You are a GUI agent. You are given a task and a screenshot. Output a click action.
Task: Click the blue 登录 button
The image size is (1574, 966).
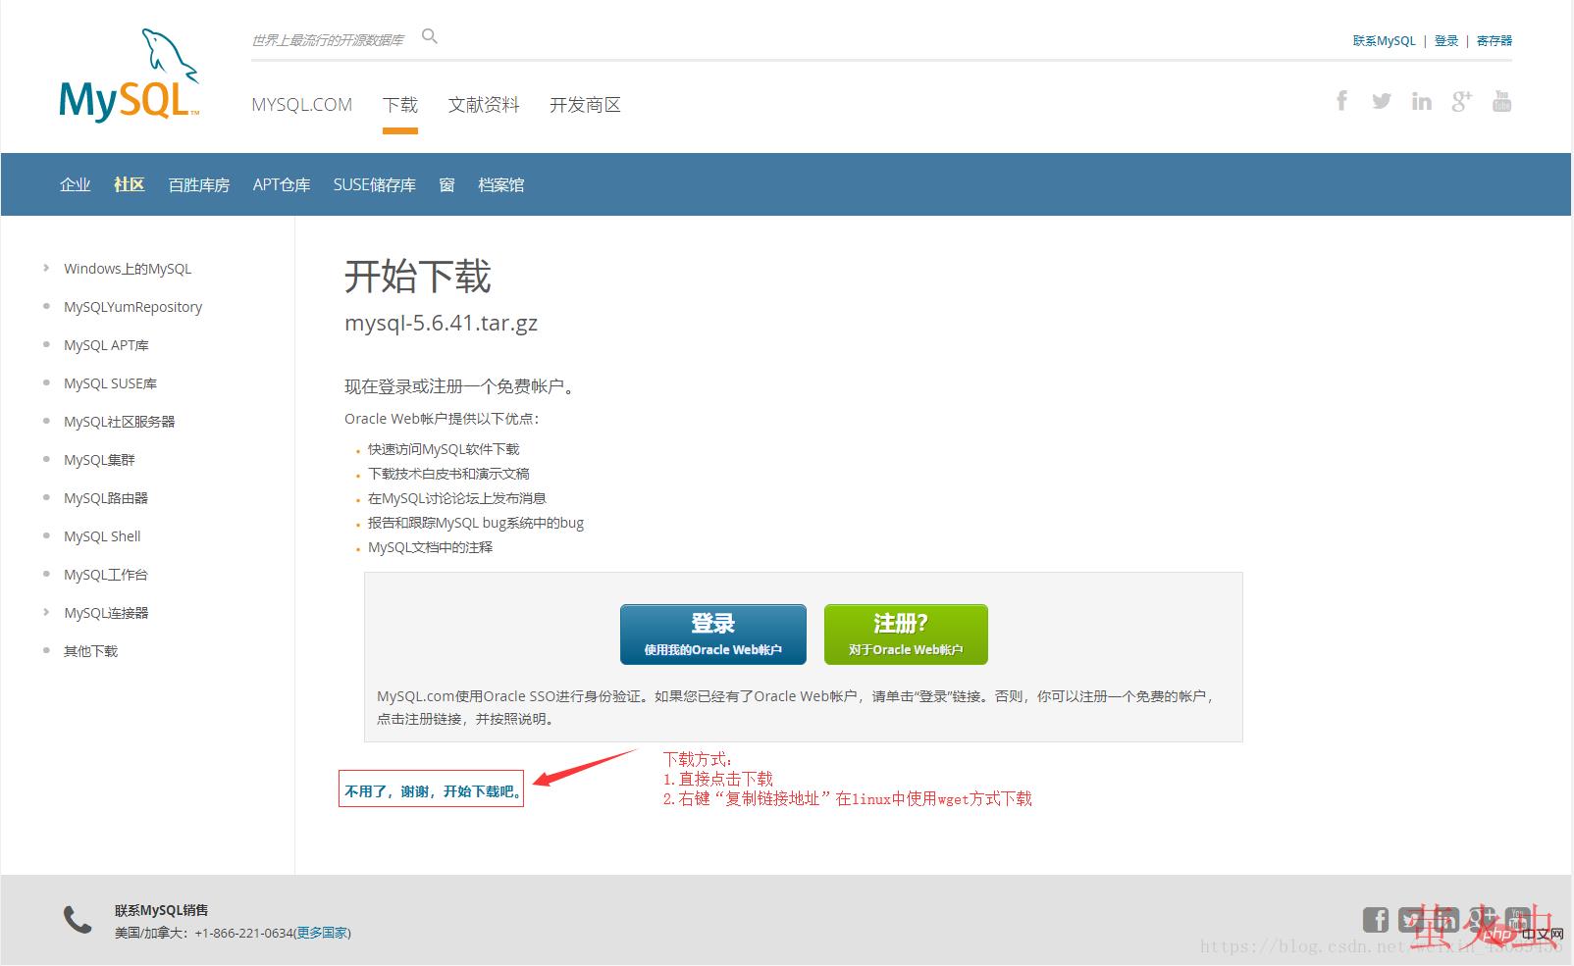(713, 635)
